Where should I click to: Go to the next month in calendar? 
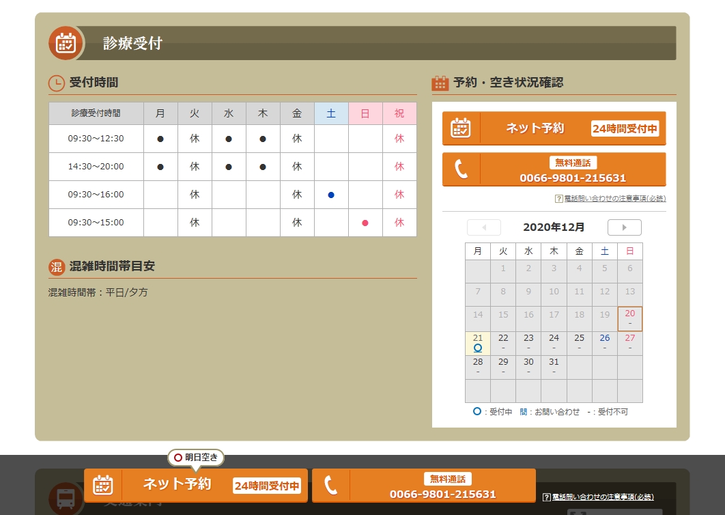[624, 227]
